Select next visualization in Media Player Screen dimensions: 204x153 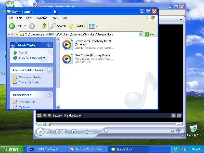[x=49, y=116]
